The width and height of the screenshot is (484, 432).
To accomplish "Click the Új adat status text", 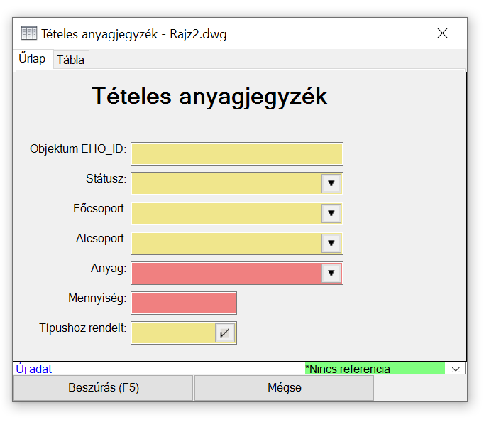I will coord(34,369).
